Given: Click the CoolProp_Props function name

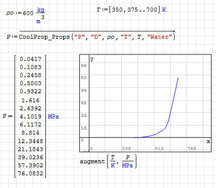Looking at the screenshot, I should (44, 37).
